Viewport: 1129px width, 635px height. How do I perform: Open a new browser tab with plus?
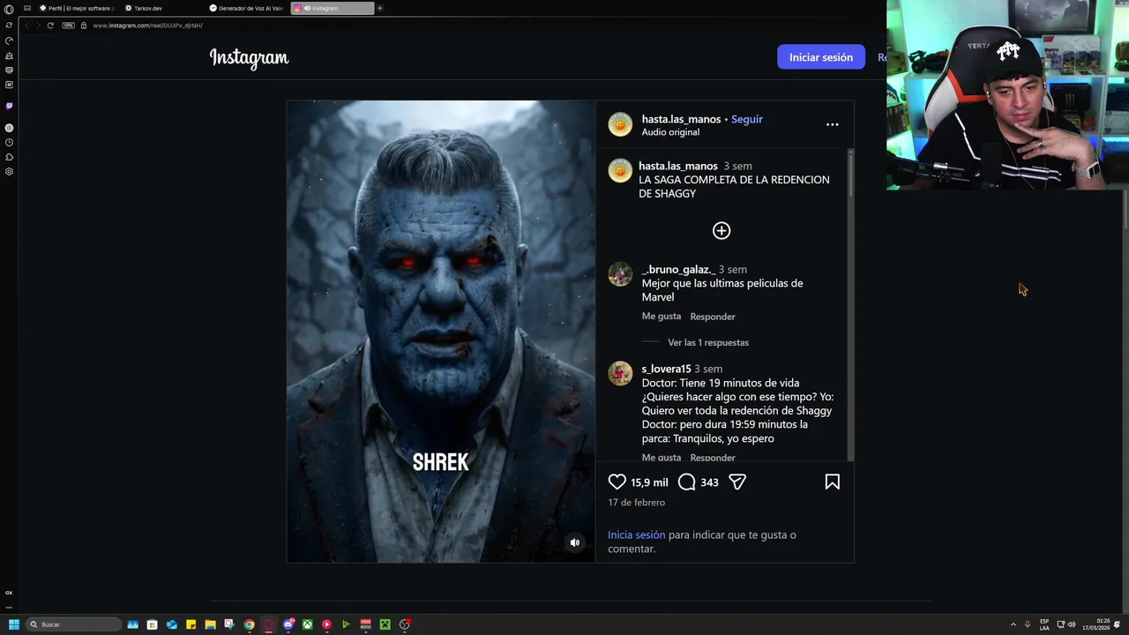pos(380,8)
